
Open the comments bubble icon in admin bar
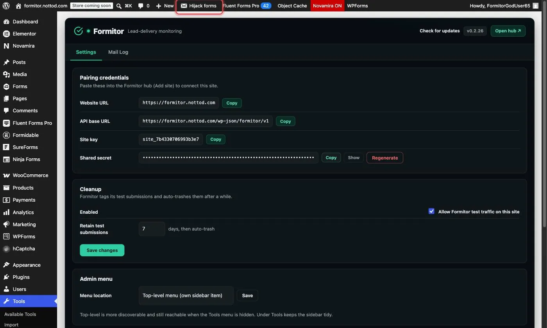click(141, 6)
